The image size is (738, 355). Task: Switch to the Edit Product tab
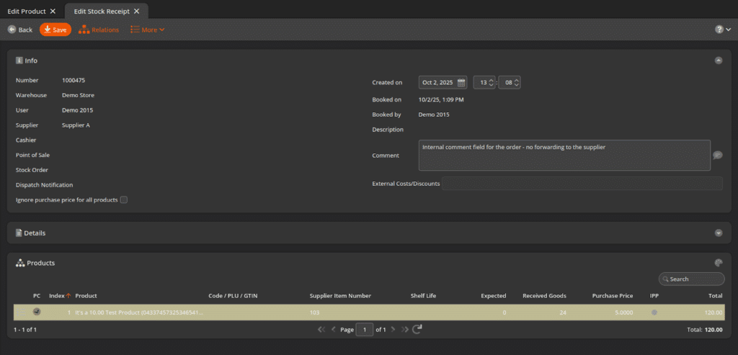point(27,12)
